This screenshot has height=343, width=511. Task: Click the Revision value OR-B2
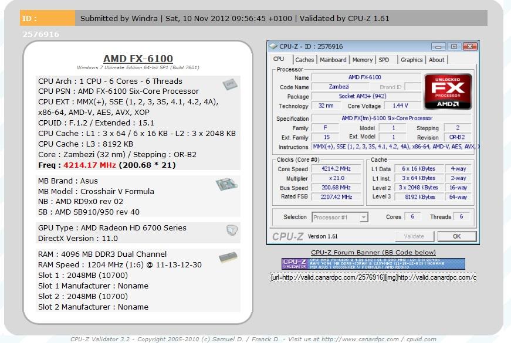coord(457,137)
